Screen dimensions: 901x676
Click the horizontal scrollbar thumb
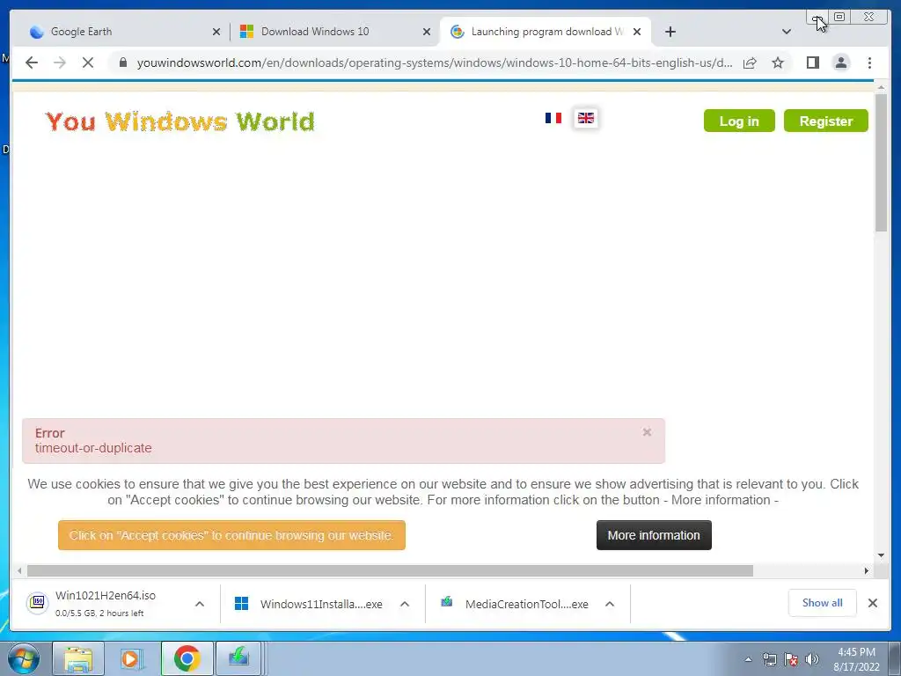pyautogui.click(x=390, y=570)
